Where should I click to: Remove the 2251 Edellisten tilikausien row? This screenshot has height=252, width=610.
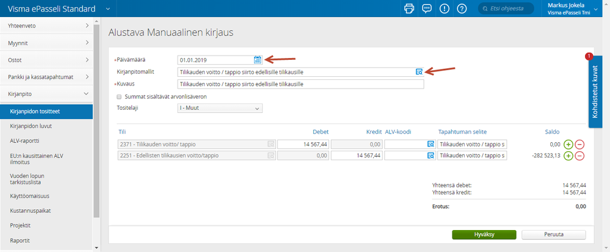click(579, 156)
